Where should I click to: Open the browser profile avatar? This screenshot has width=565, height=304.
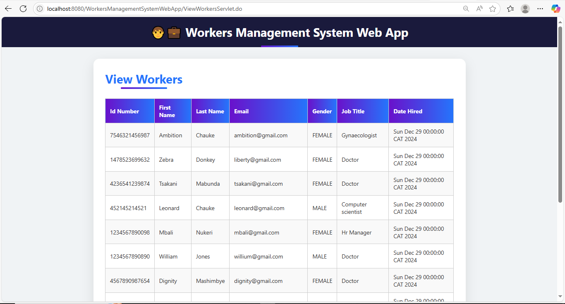click(525, 8)
